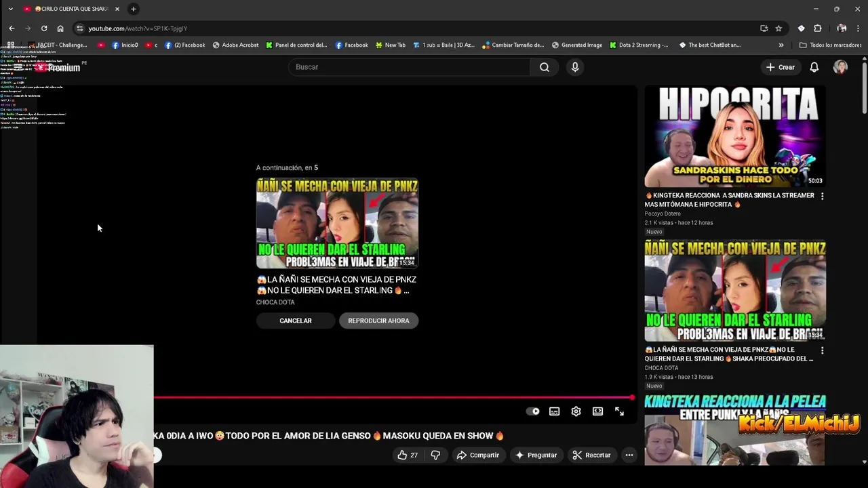
Task: Open Chrome three-dot menu
Action: click(858, 28)
